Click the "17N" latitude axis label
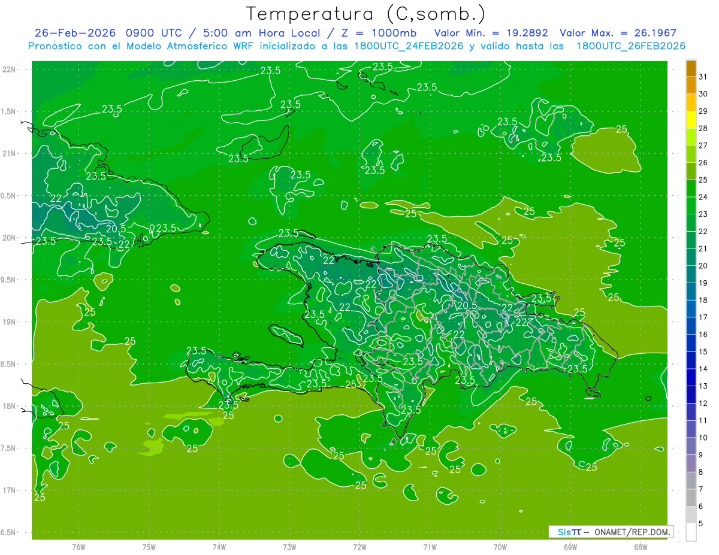This screenshot has width=719, height=555. click(9, 490)
